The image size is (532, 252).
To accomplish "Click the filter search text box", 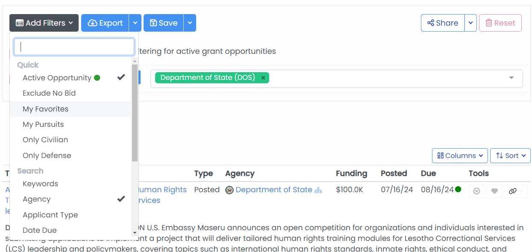I will pyautogui.click(x=74, y=47).
